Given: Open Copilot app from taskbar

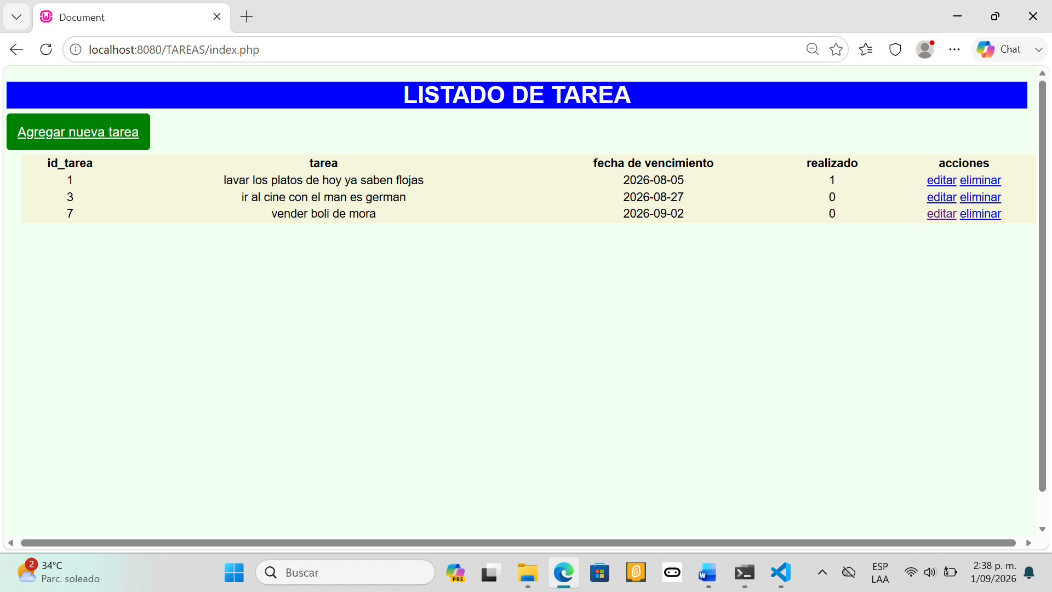Looking at the screenshot, I should (455, 573).
